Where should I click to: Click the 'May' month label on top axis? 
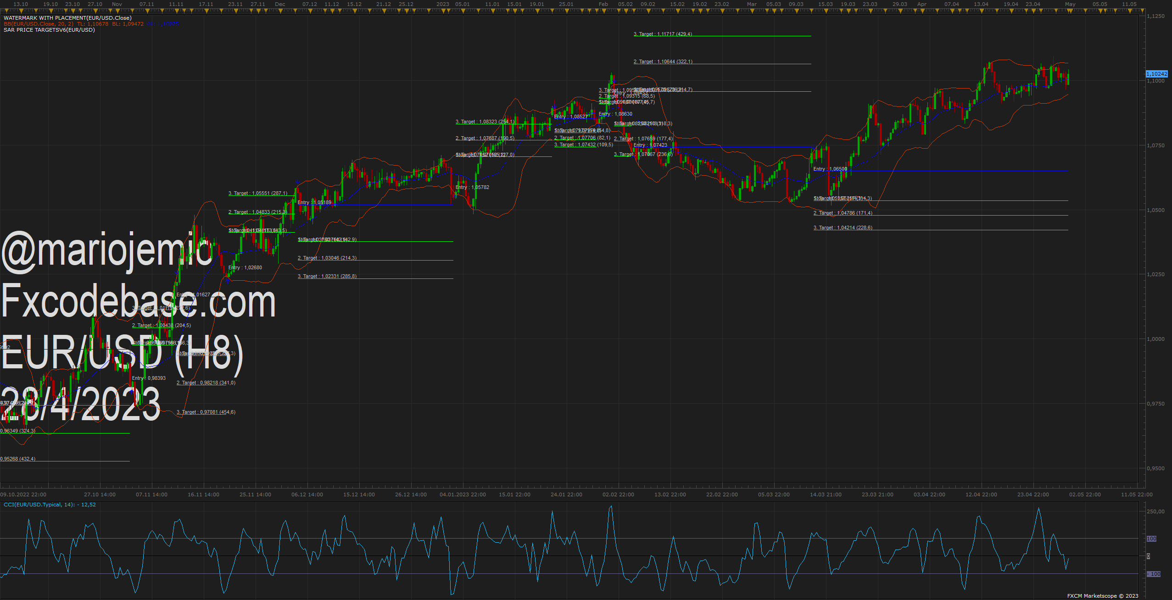click(1070, 4)
